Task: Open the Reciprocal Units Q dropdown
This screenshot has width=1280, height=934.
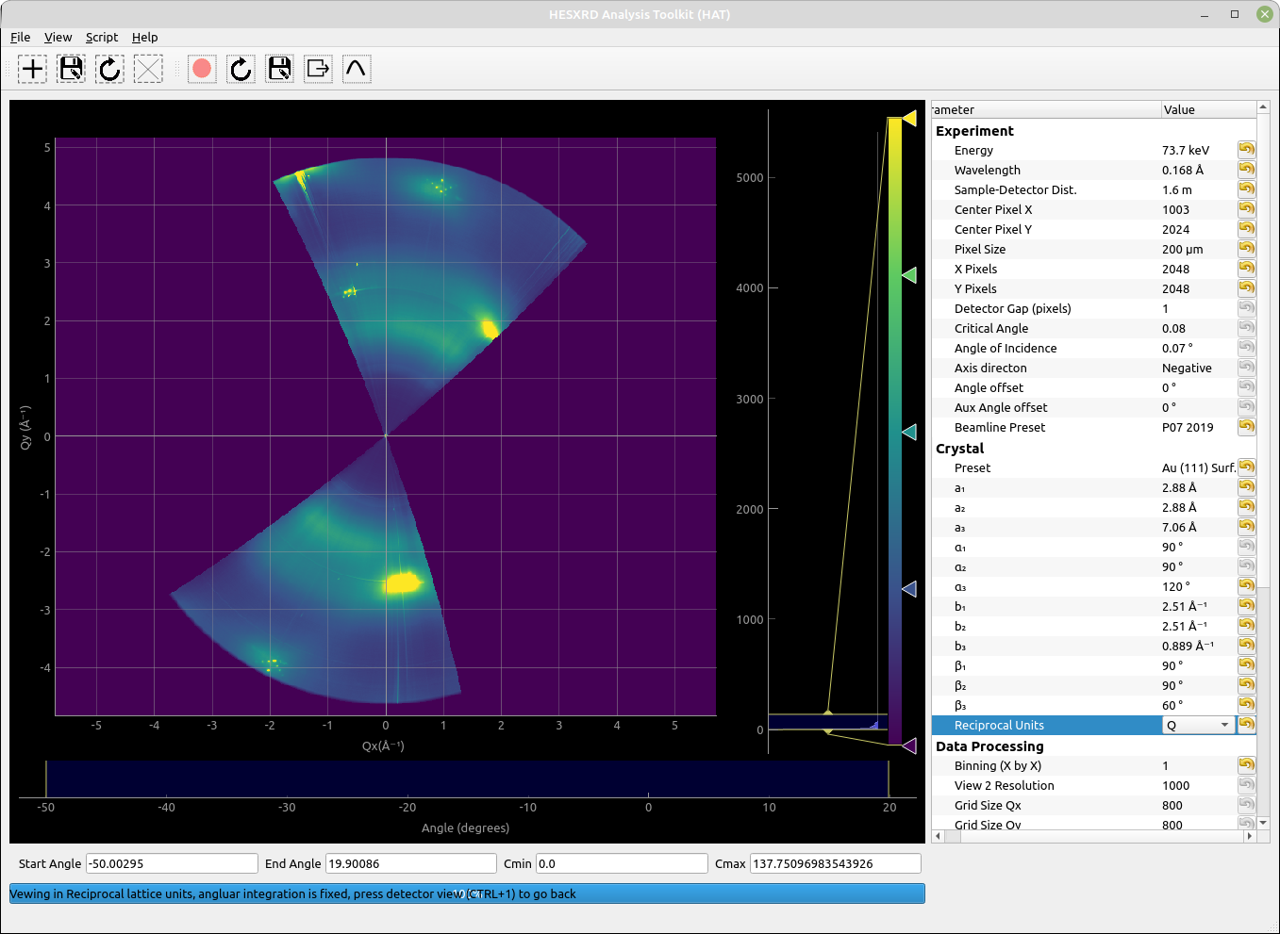Action: pos(1198,725)
